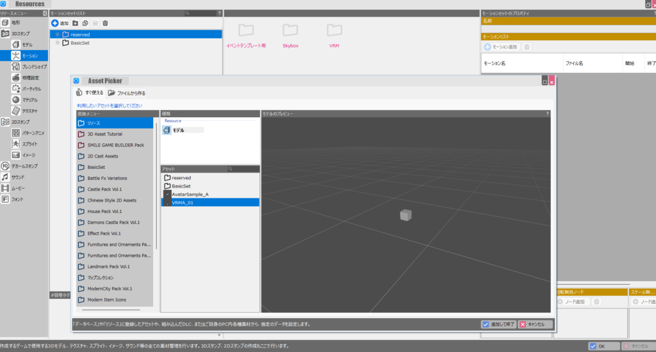This screenshot has width=656, height=352.
Task: Switch to the すぐ使える tab
Action: tap(90, 93)
